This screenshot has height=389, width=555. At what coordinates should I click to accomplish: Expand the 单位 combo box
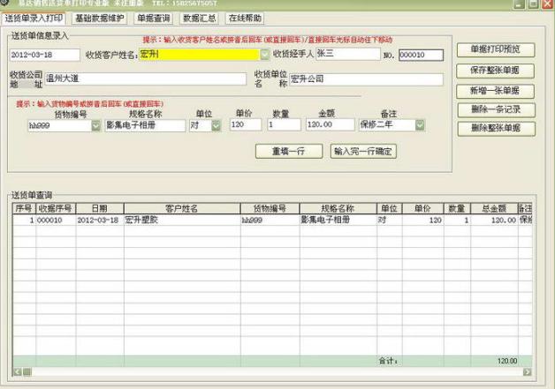pyautogui.click(x=217, y=125)
